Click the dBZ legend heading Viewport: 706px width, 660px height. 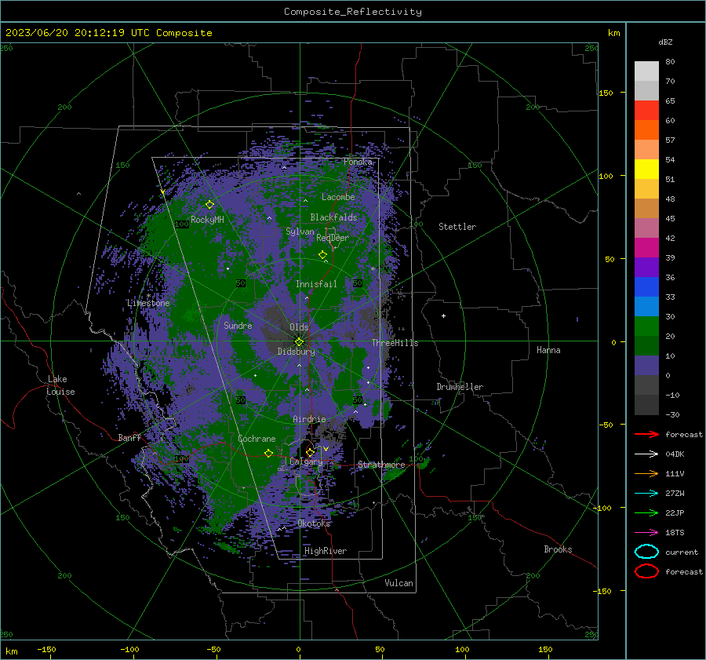click(x=665, y=42)
